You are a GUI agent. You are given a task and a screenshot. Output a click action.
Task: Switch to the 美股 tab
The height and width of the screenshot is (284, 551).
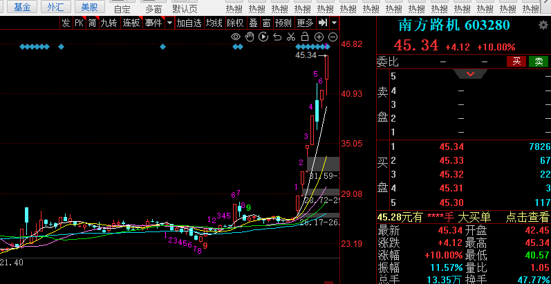click(x=89, y=7)
